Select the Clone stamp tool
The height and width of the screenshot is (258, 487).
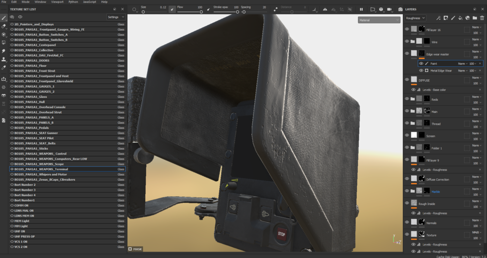(4, 59)
